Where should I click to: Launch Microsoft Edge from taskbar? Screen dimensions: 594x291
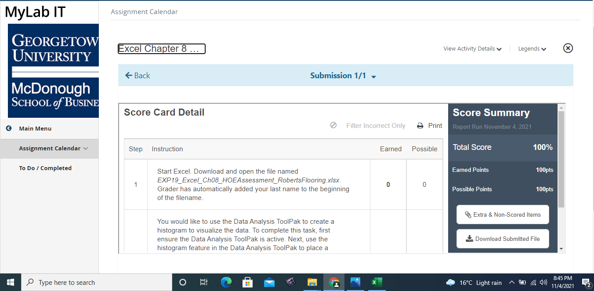tap(226, 282)
